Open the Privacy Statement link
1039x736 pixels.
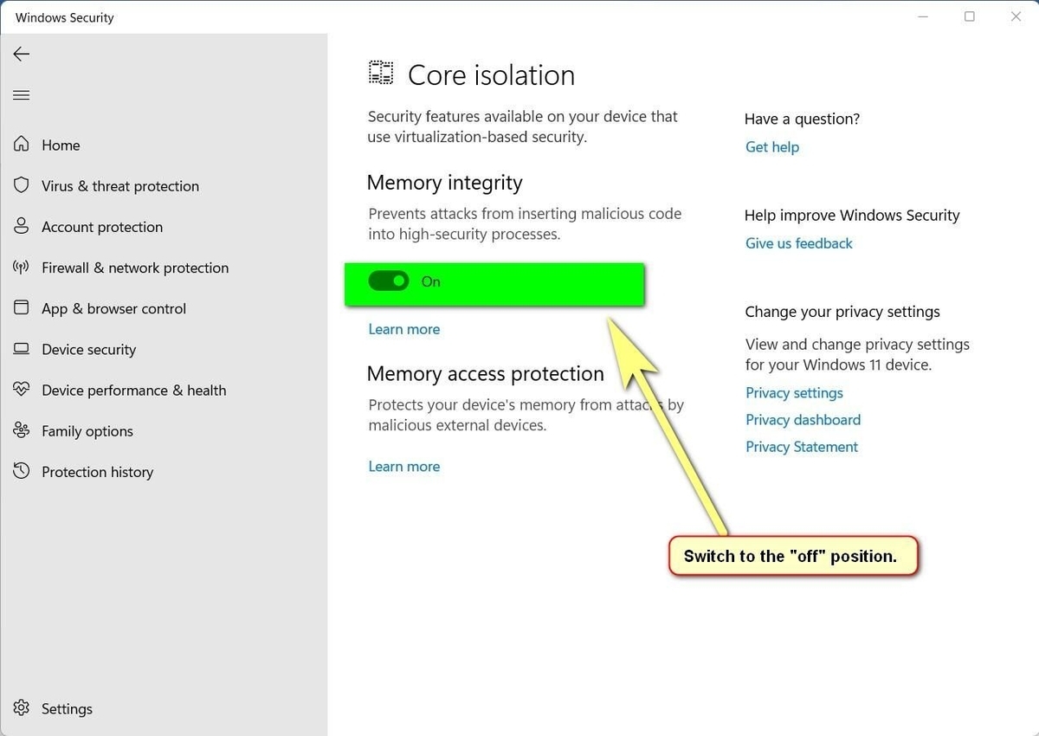click(x=802, y=447)
